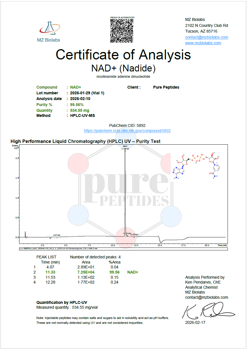Click peak 1 time value '4.07'
Screen dimensions: 247x349
pos(50,267)
